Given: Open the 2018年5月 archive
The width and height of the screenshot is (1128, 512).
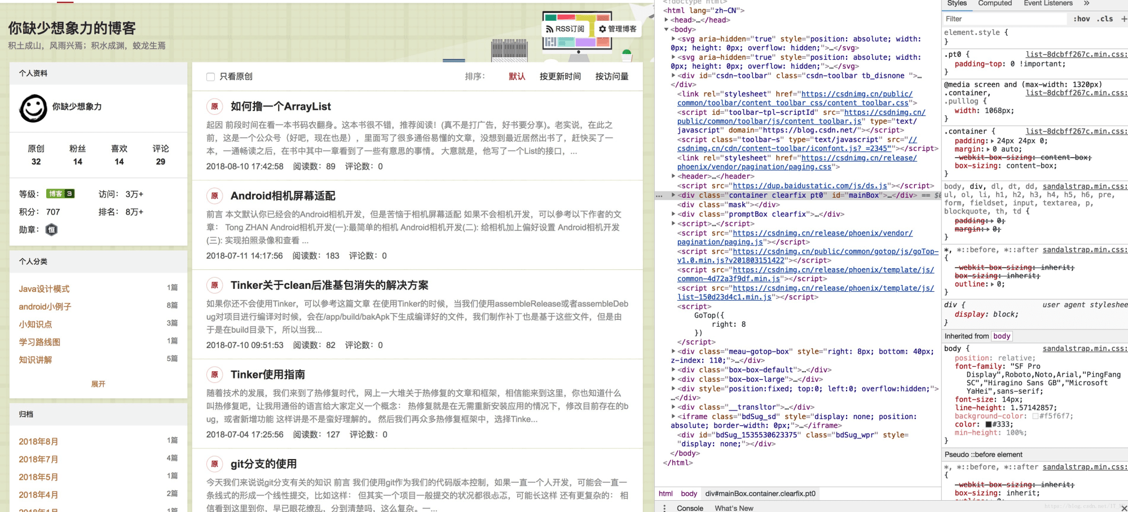Looking at the screenshot, I should click(x=38, y=477).
